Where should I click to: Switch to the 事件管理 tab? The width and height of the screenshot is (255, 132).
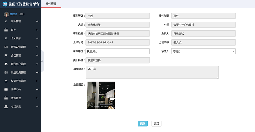point(51,4)
